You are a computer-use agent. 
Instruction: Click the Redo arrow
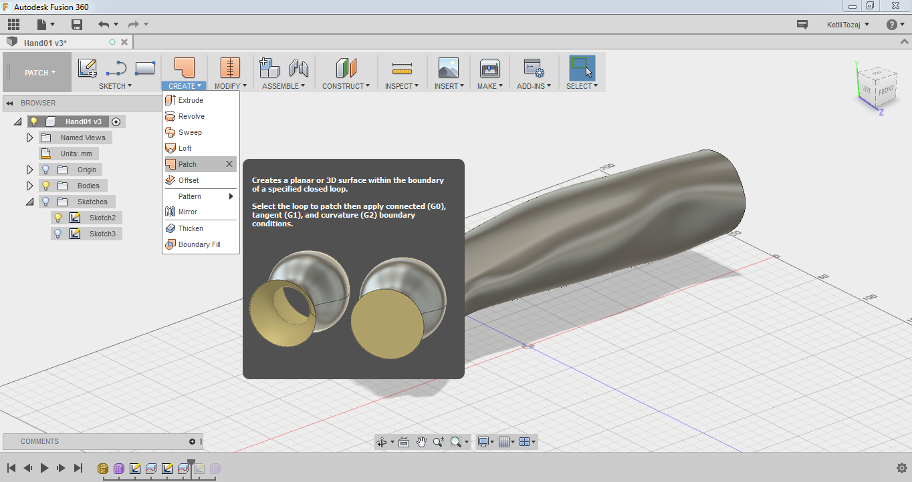(x=133, y=25)
